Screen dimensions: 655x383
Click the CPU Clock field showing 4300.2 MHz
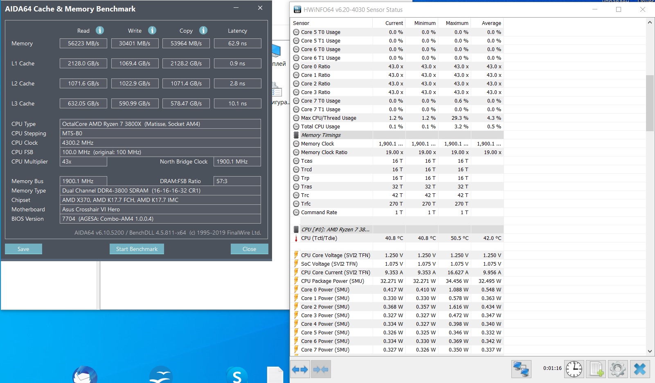click(160, 143)
